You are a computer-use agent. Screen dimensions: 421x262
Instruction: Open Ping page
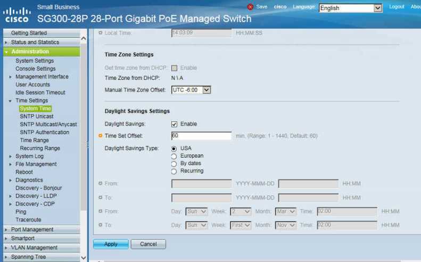[x=21, y=212]
